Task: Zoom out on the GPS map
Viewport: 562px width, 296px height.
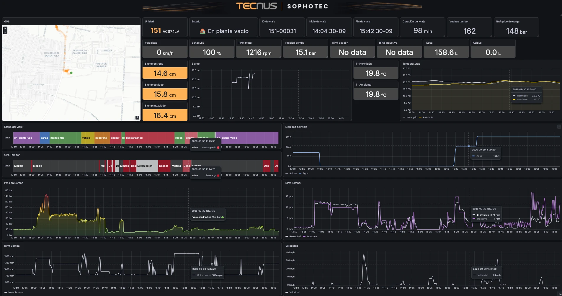Action: point(5,32)
